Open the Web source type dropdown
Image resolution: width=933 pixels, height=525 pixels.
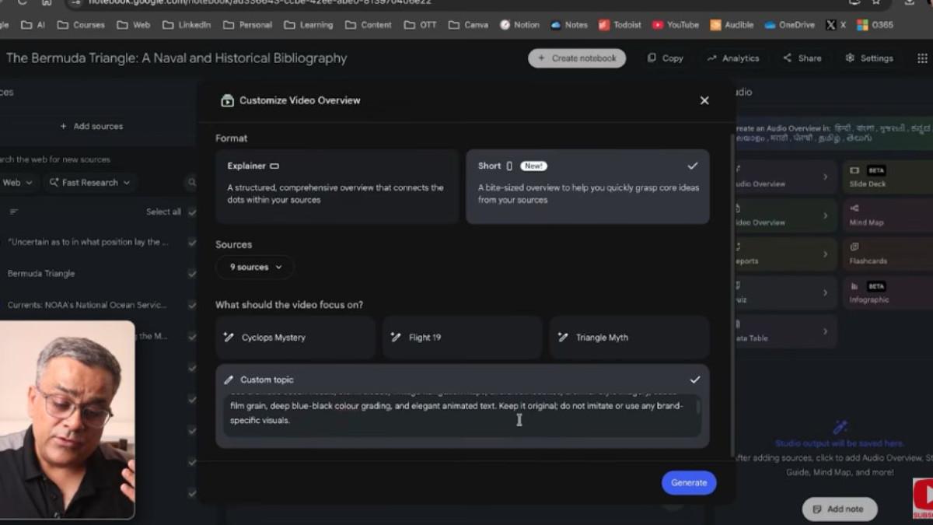(17, 183)
